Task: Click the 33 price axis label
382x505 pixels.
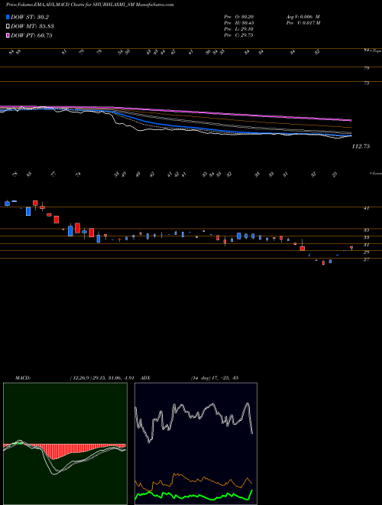Action: [366, 238]
